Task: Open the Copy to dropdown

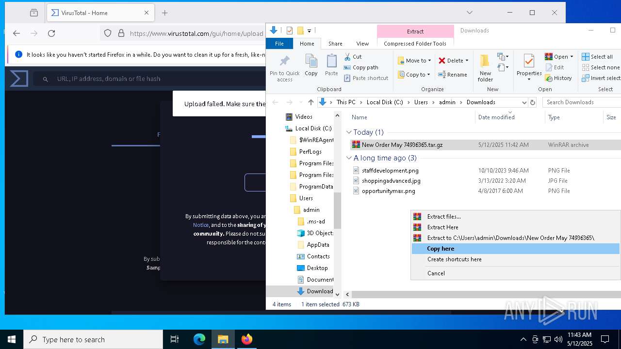Action: [x=414, y=75]
